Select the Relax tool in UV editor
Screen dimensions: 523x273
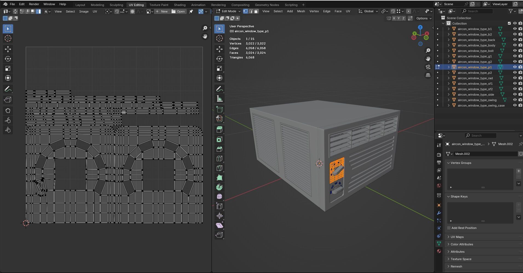[8, 120]
